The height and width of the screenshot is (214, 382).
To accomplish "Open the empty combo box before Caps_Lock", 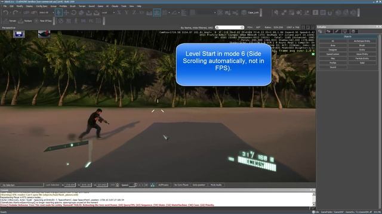I will pos(207,12).
